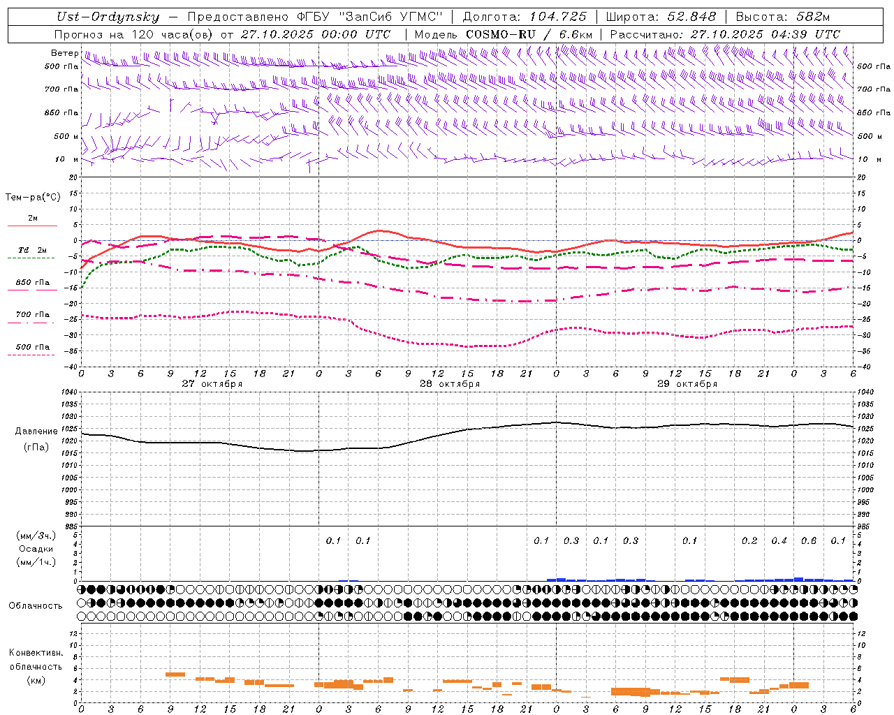Click the '28 октября' date label
The width and height of the screenshot is (894, 715).
pos(450,384)
